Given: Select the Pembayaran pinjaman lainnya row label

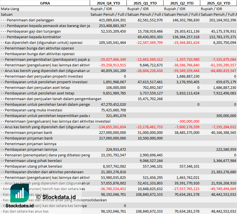Looking at the screenshot, I should 31,149.
